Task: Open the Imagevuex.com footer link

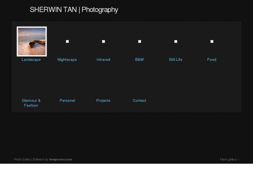Action: click(x=61, y=160)
